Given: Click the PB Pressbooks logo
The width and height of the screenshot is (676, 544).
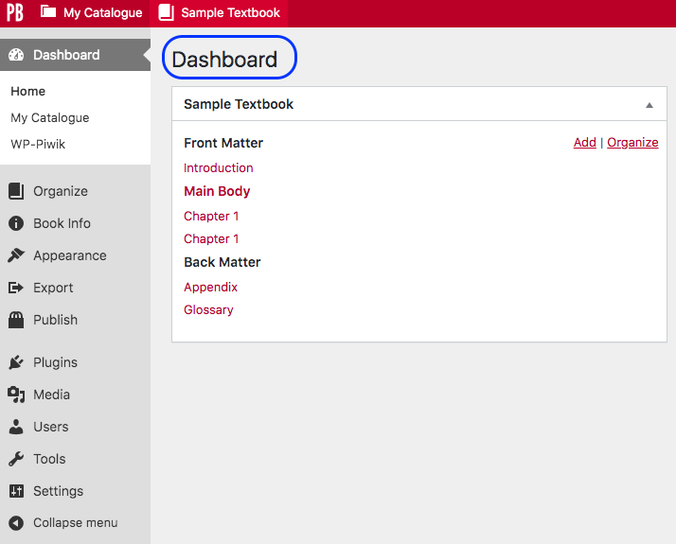Looking at the screenshot, I should tap(14, 12).
